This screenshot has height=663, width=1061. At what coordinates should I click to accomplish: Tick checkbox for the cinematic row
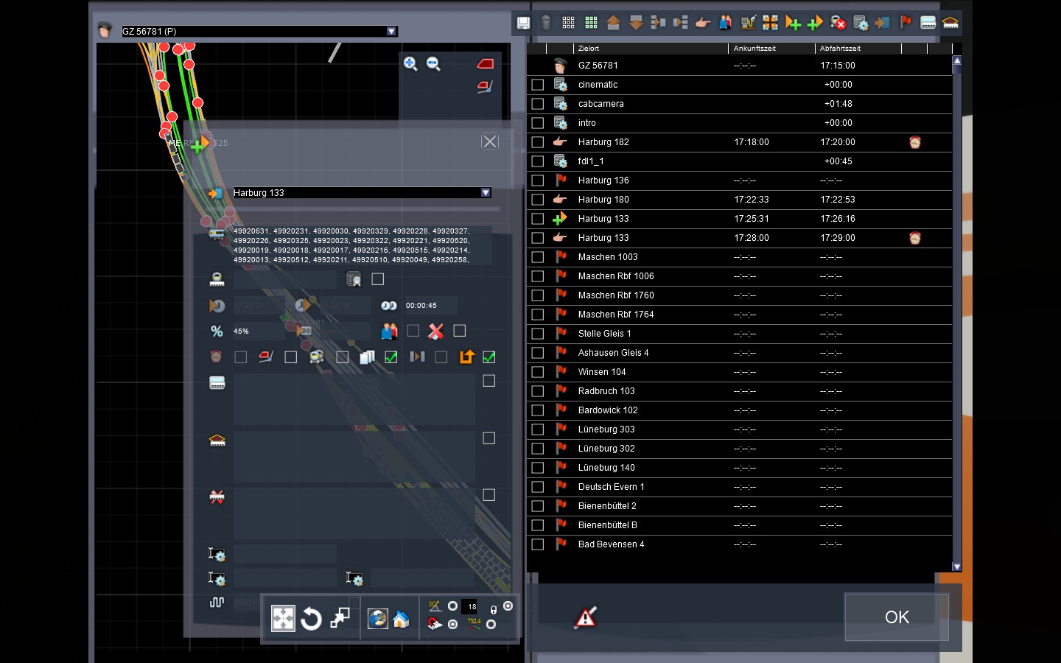[x=538, y=85]
